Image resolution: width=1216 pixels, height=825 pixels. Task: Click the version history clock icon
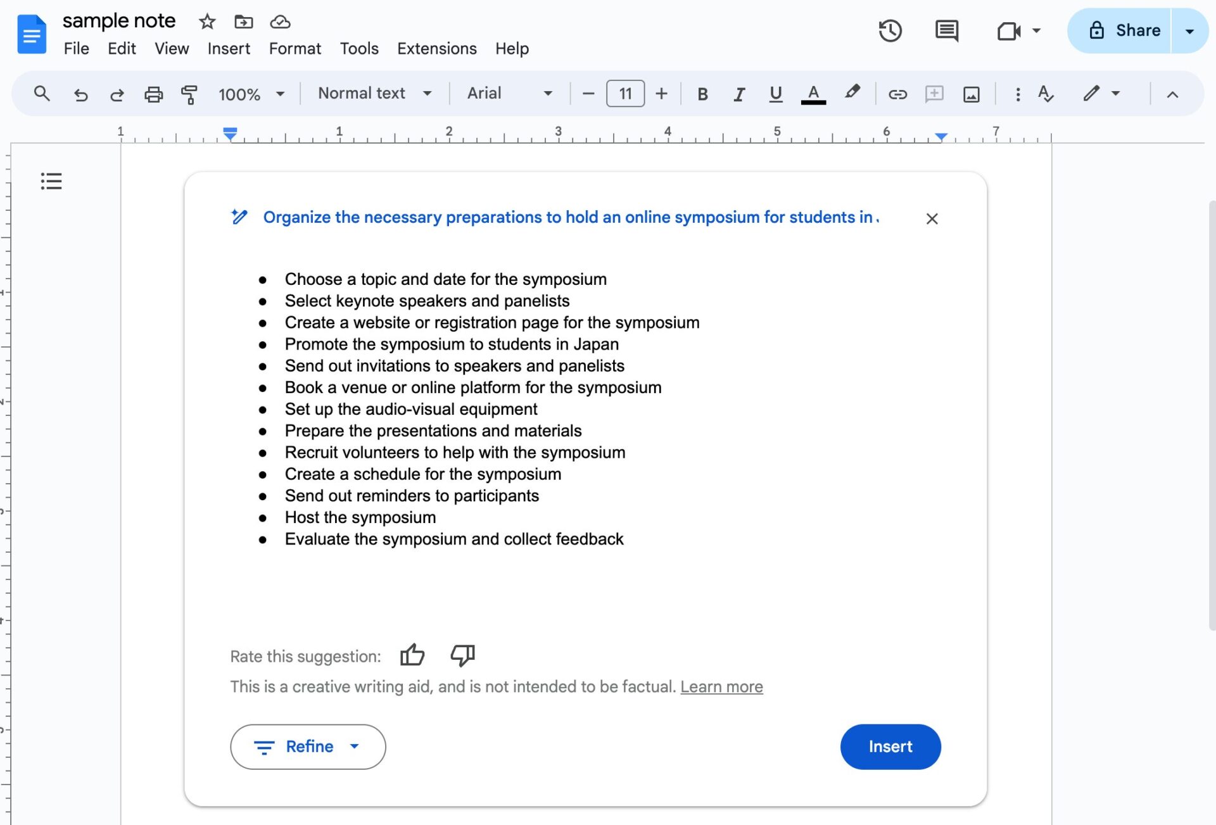pos(890,30)
